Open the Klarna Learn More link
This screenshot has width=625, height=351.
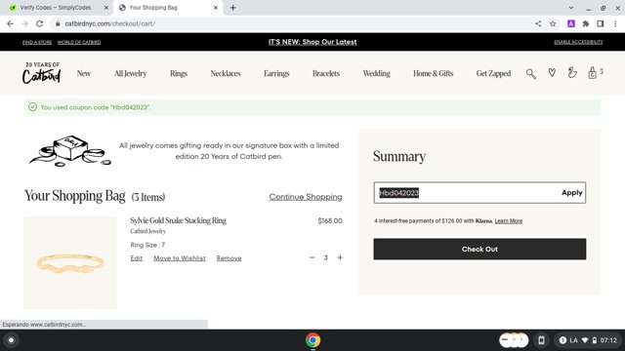[x=508, y=221]
